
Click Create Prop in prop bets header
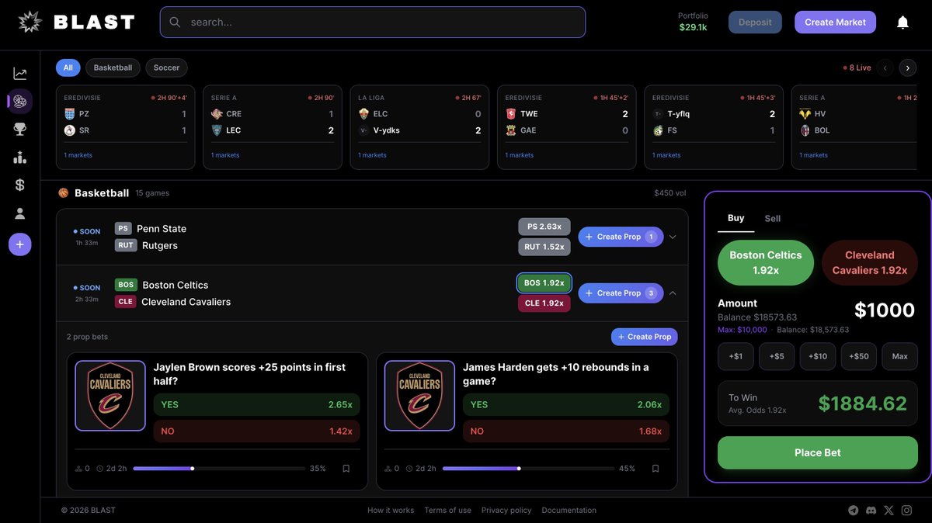[645, 337]
